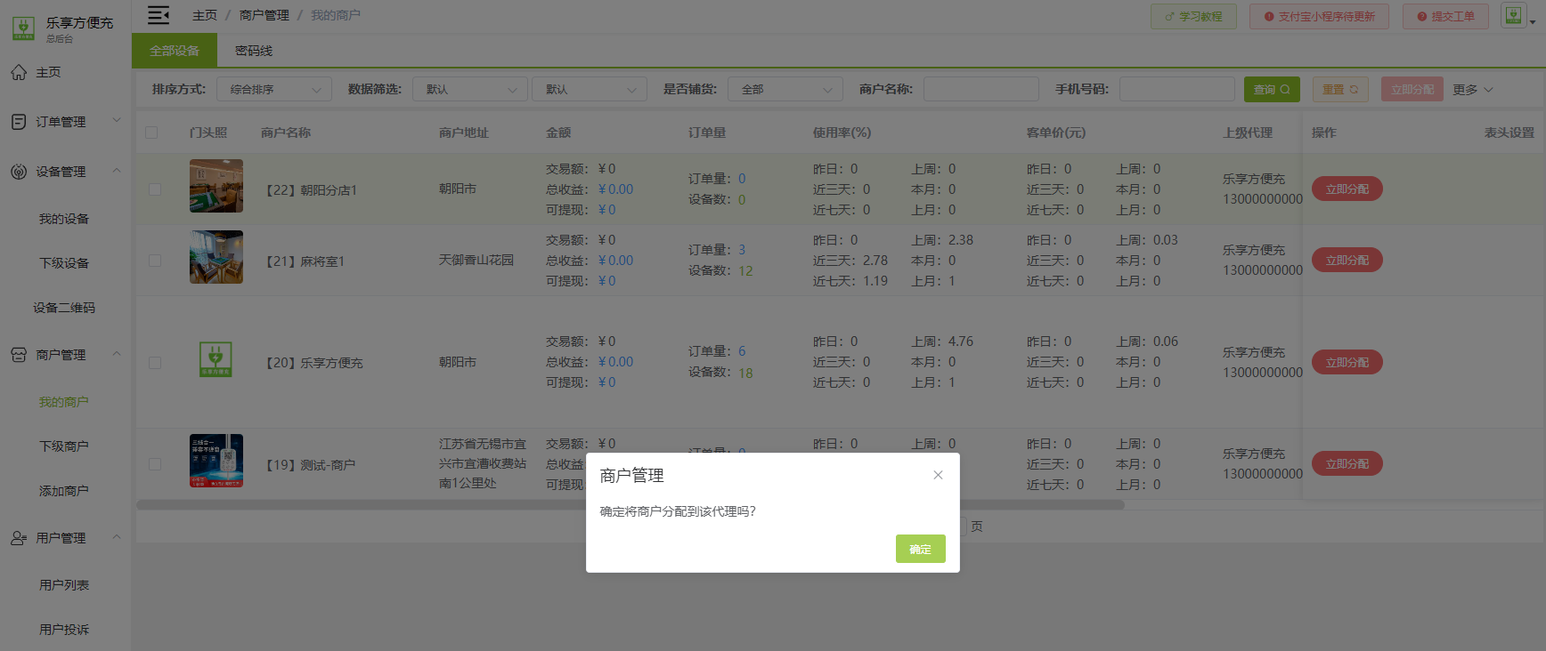The width and height of the screenshot is (1546, 651).
Task: Click 立即分配 for 【20】乐享方便充
Action: click(x=1347, y=363)
